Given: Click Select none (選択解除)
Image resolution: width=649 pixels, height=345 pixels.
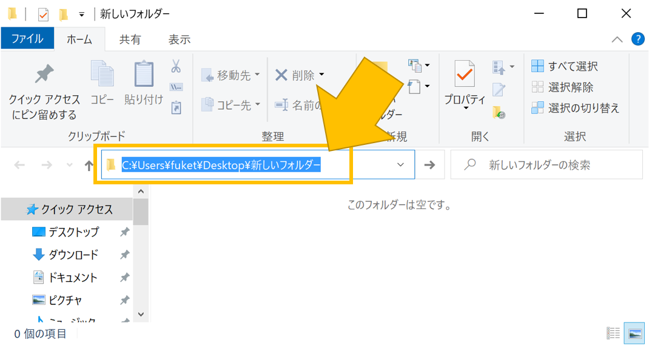Looking at the screenshot, I should (x=562, y=87).
